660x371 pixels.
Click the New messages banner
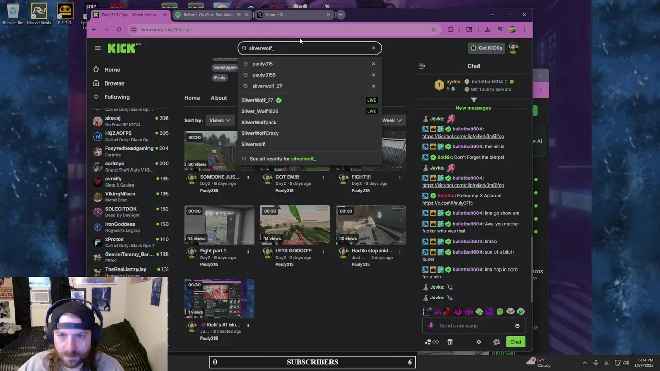click(x=473, y=108)
